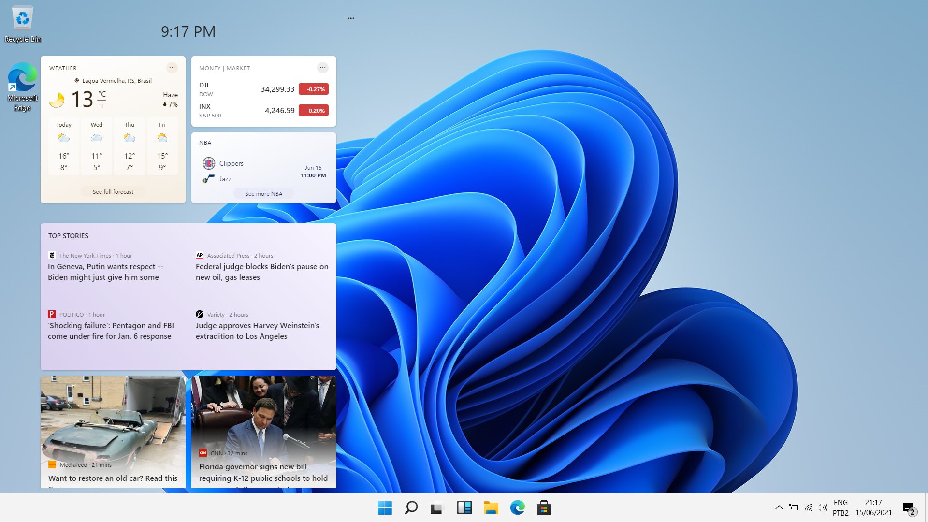Click old car restoration Mediafeed story

tap(113, 434)
